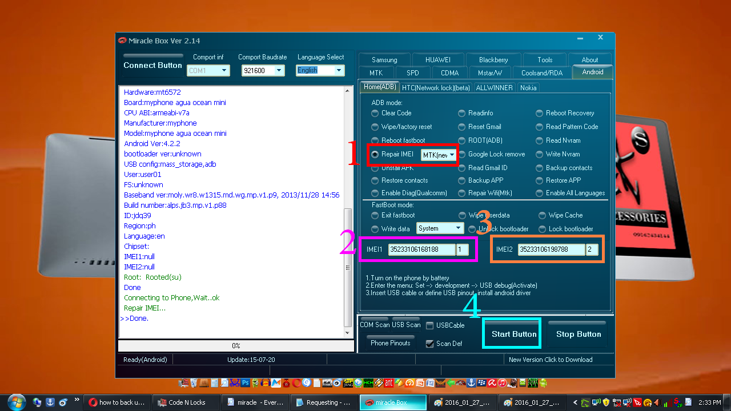Uncheck the Scan Def checkbox
This screenshot has width=731, height=411.
tap(429, 344)
